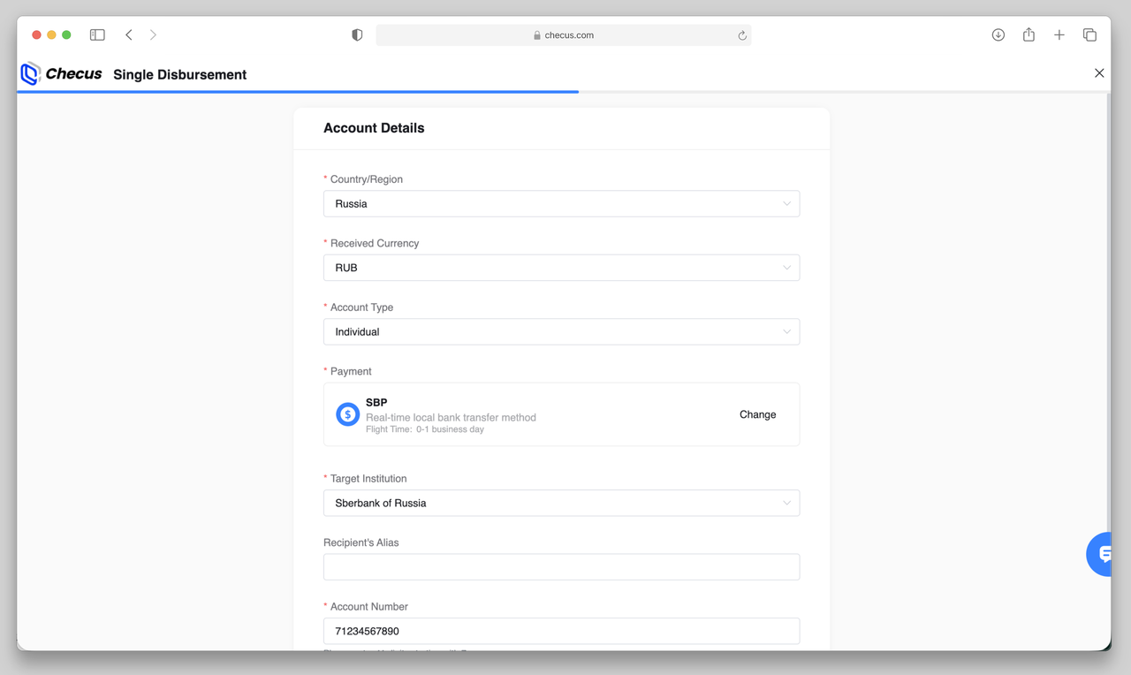
Task: Click the Recipient's Alias text field
Action: [561, 567]
